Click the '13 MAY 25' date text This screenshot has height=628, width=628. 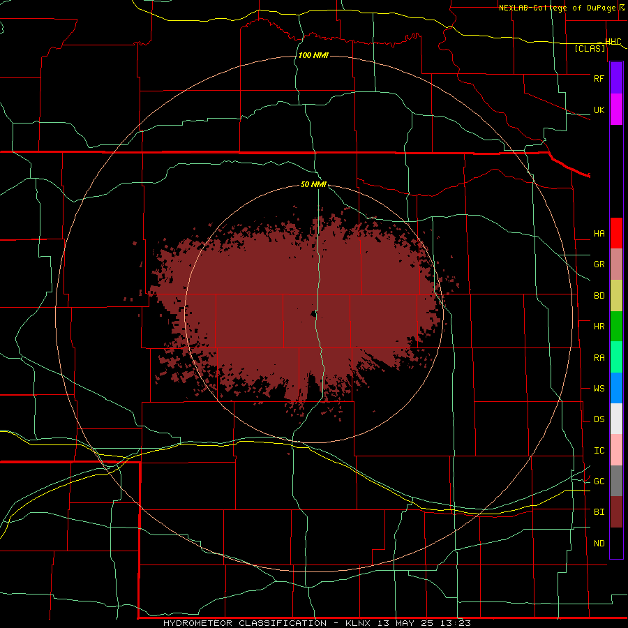pyautogui.click(x=405, y=623)
